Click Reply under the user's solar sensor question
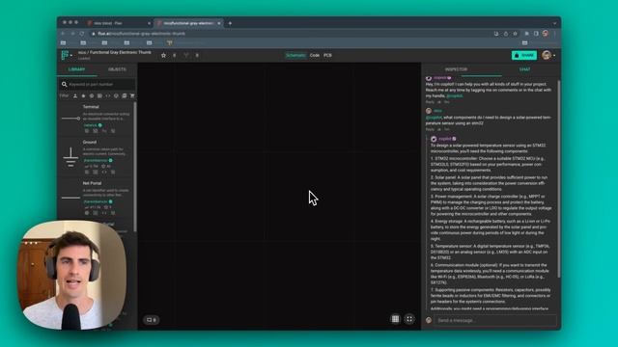The width and height of the screenshot is (618, 347). (430, 129)
